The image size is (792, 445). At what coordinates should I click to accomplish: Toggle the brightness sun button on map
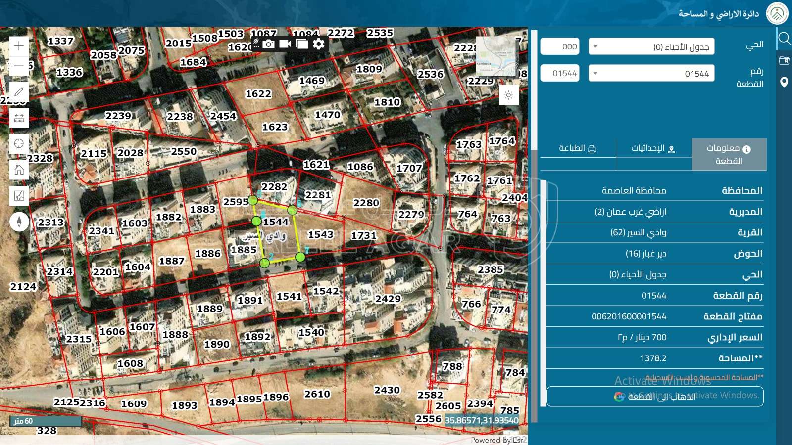click(508, 95)
